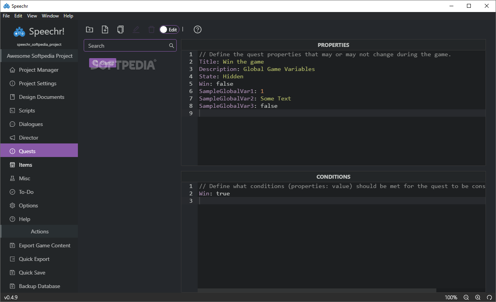Viewport: 496px width, 302px height.
Task: Create a new quest folder
Action: [x=90, y=29]
